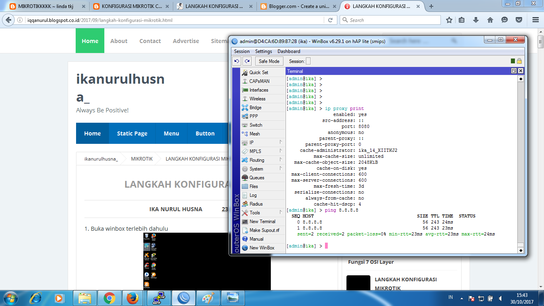Open the Mesh menu in WinBox
This screenshot has height=306, width=544.
pyautogui.click(x=263, y=134)
